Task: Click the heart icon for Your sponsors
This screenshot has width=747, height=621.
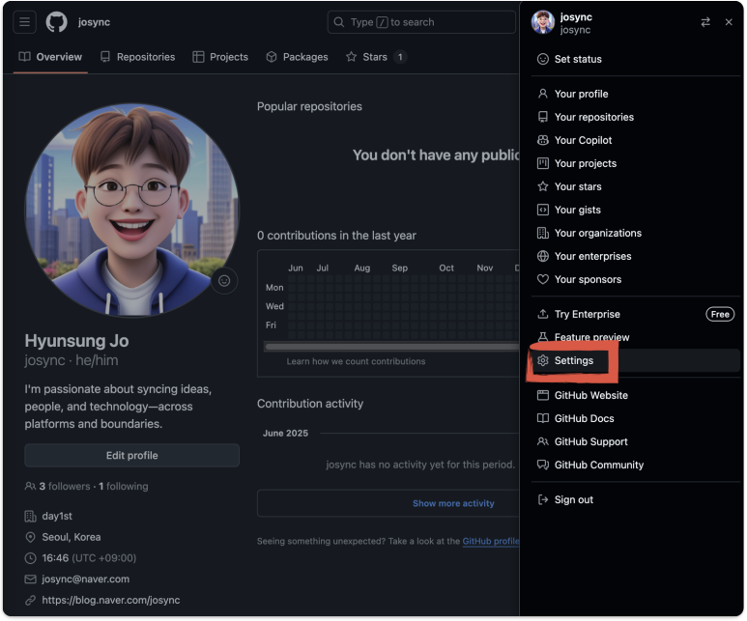Action: pyautogui.click(x=543, y=279)
